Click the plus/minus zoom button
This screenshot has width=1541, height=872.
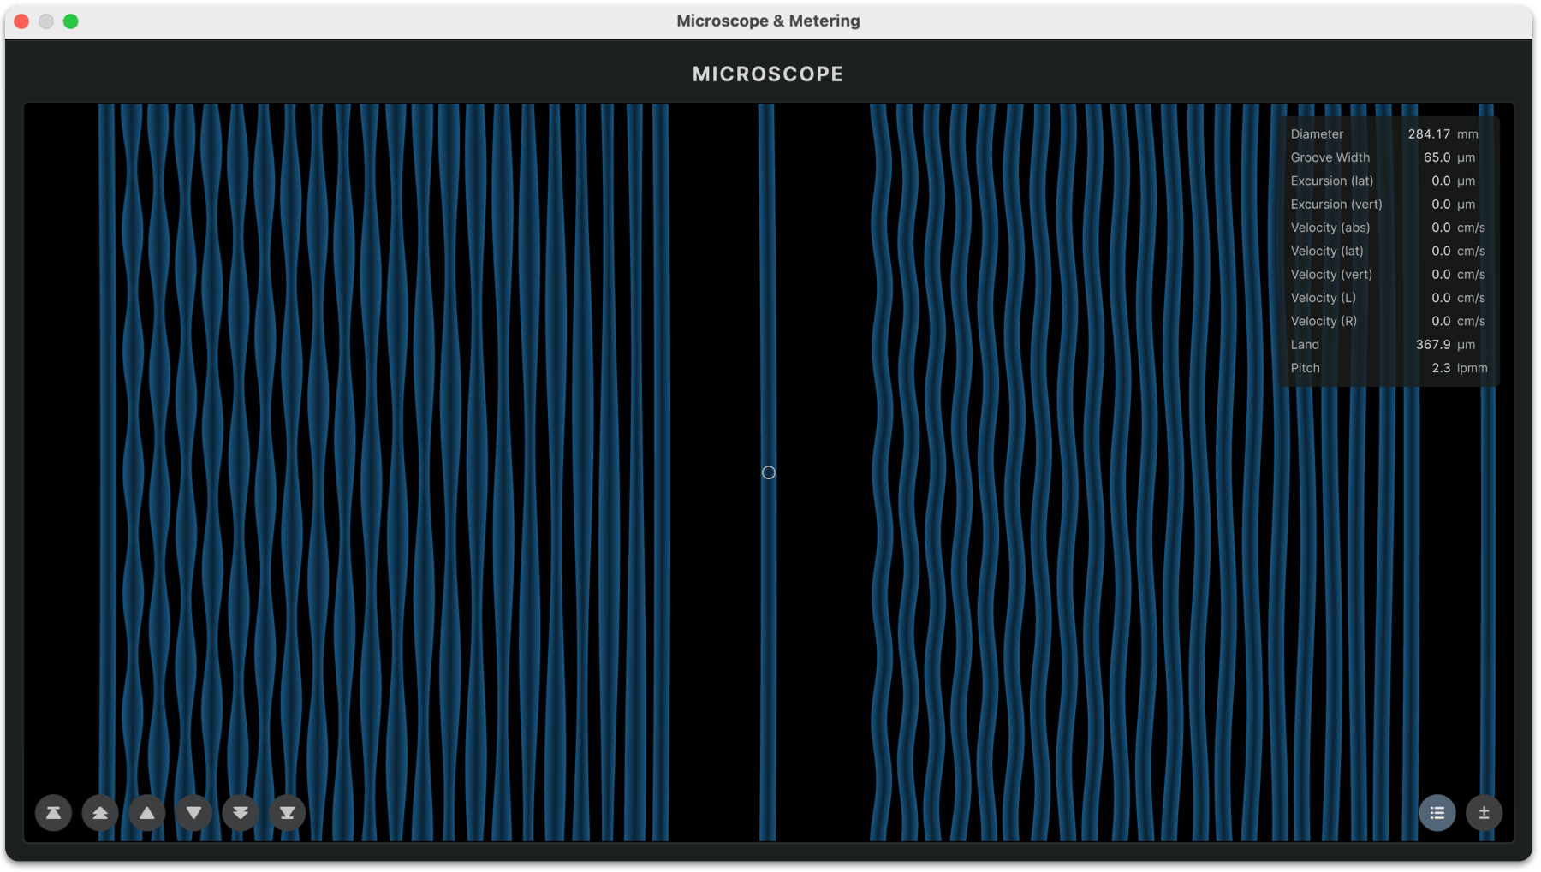click(x=1484, y=813)
